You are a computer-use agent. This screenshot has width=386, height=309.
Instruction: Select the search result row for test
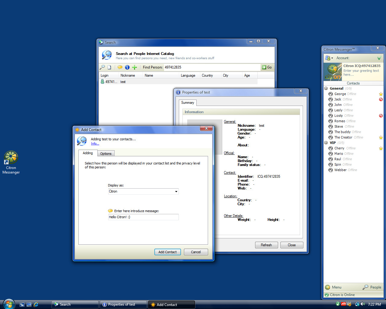point(179,82)
